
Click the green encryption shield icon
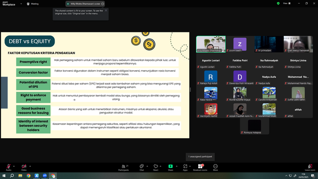[x=278, y=3]
